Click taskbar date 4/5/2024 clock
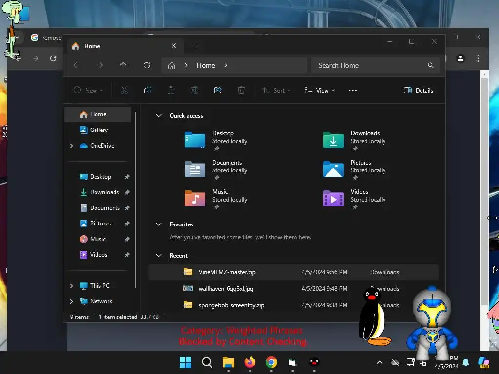499x374 pixels. (446, 366)
